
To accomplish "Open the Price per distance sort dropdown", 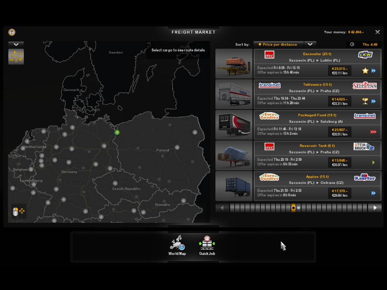I will pos(278,44).
